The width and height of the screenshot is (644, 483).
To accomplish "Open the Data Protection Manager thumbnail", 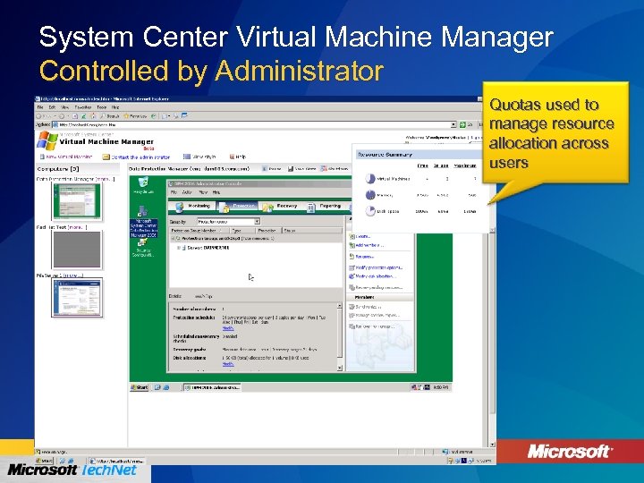I will coord(77,201).
